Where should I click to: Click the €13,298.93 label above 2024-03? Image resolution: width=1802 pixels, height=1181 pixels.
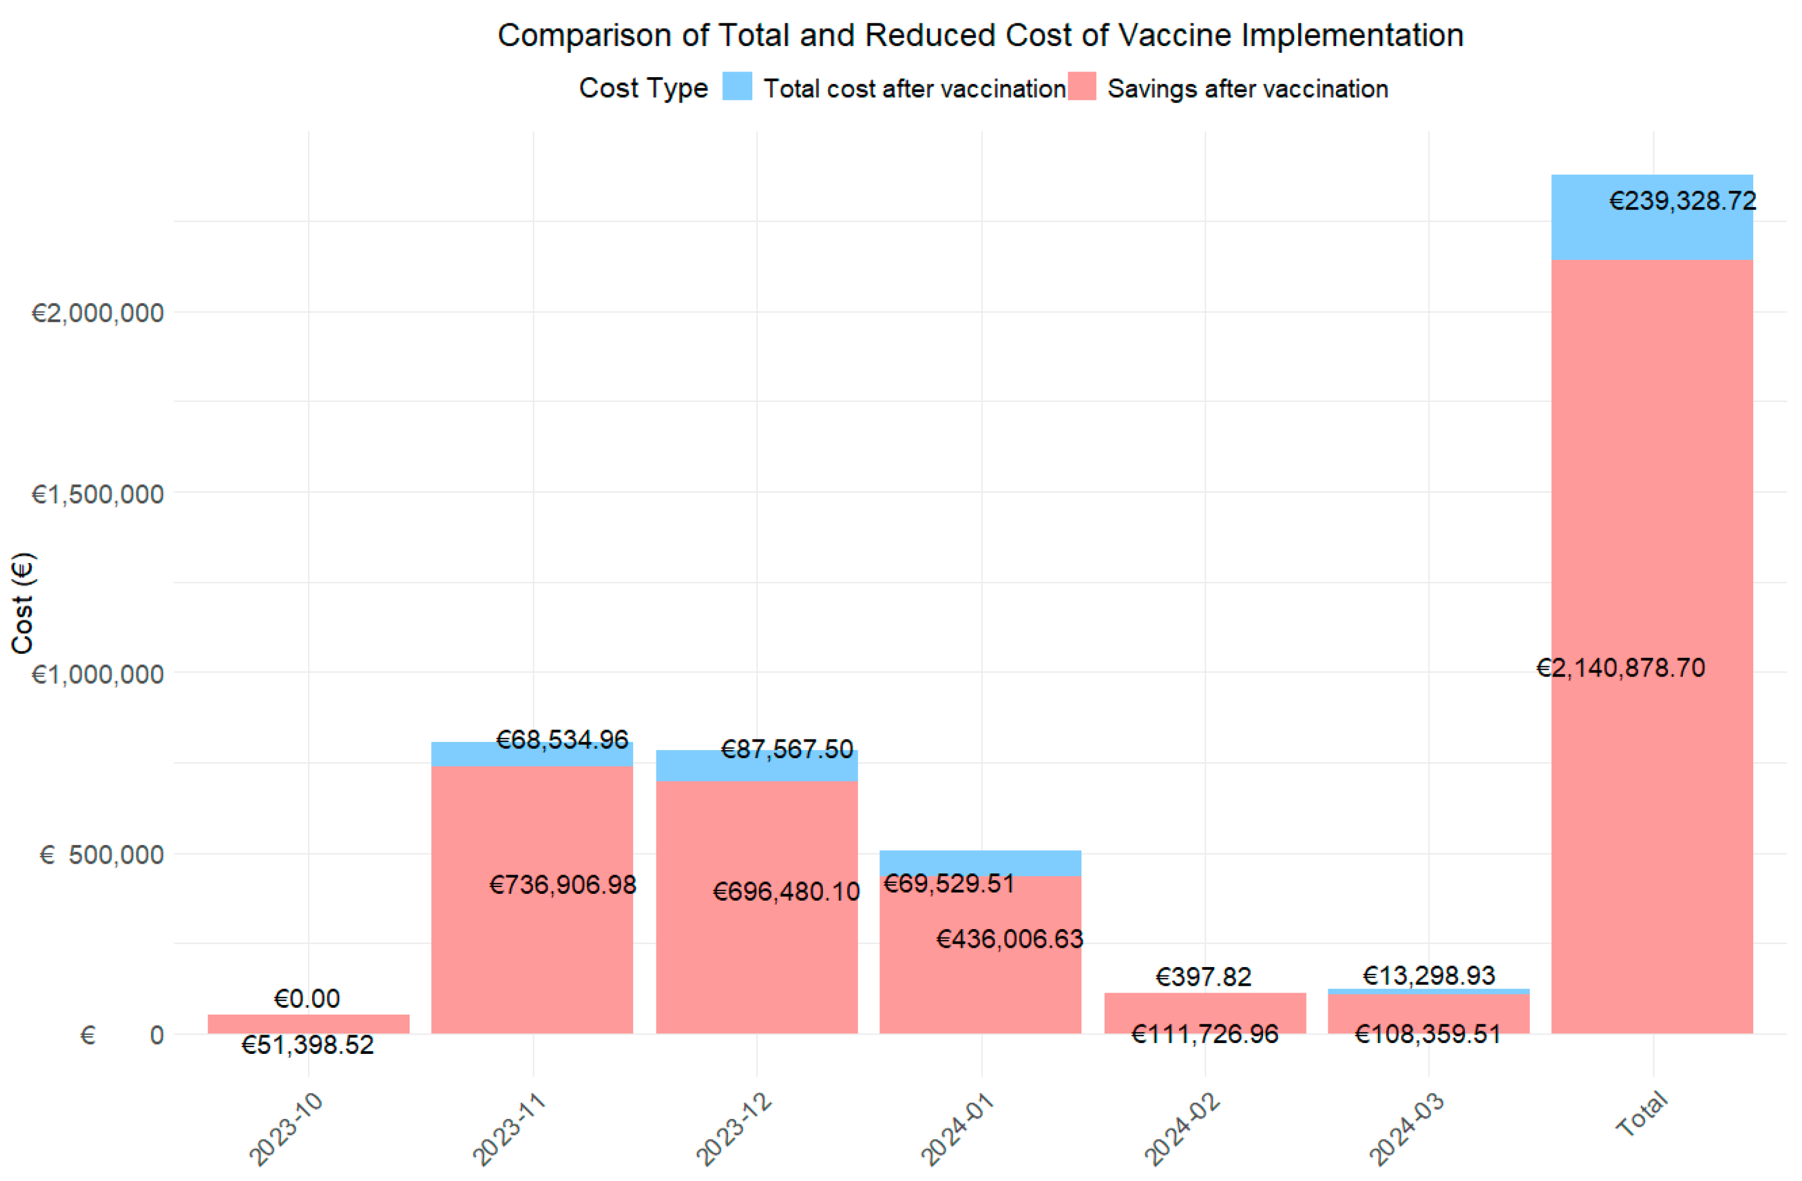click(x=1429, y=975)
